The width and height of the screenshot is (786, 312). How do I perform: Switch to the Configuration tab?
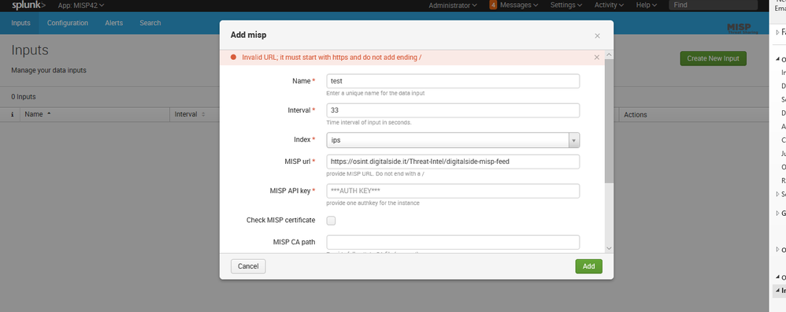pos(68,23)
